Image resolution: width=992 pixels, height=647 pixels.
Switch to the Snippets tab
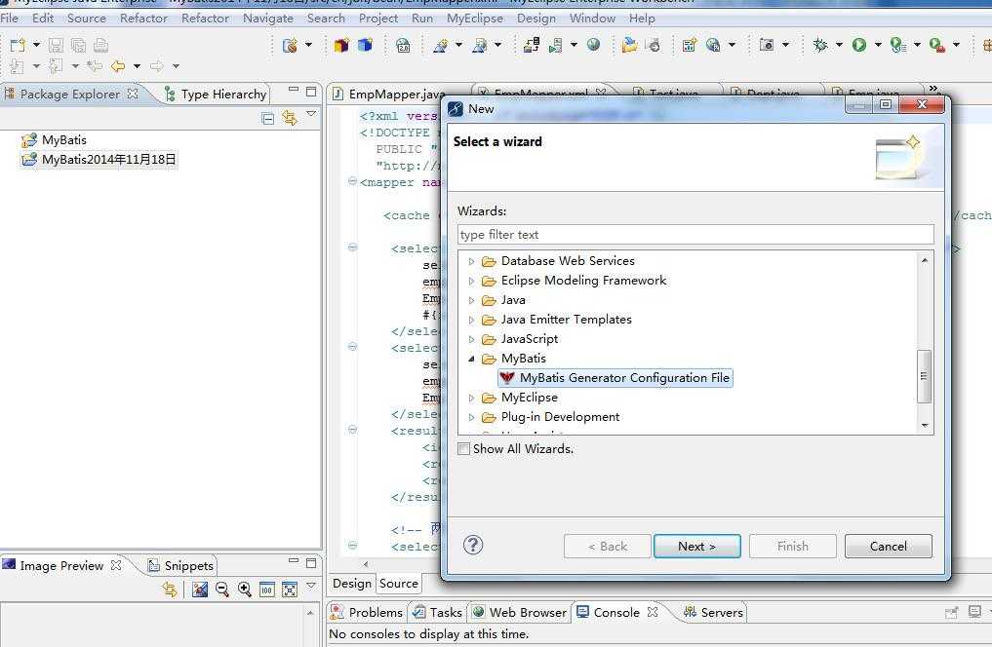[180, 565]
